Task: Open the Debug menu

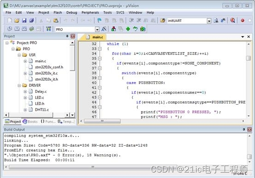Action: [72, 12]
